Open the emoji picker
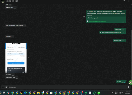This screenshot has width=132, height=95. (7, 87)
